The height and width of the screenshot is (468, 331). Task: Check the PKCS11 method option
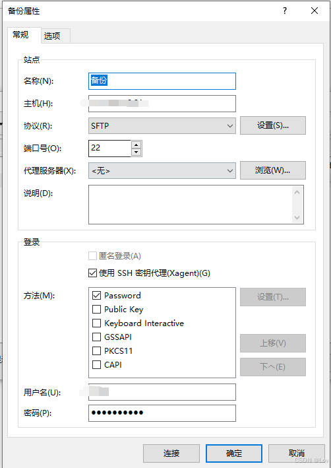(96, 351)
